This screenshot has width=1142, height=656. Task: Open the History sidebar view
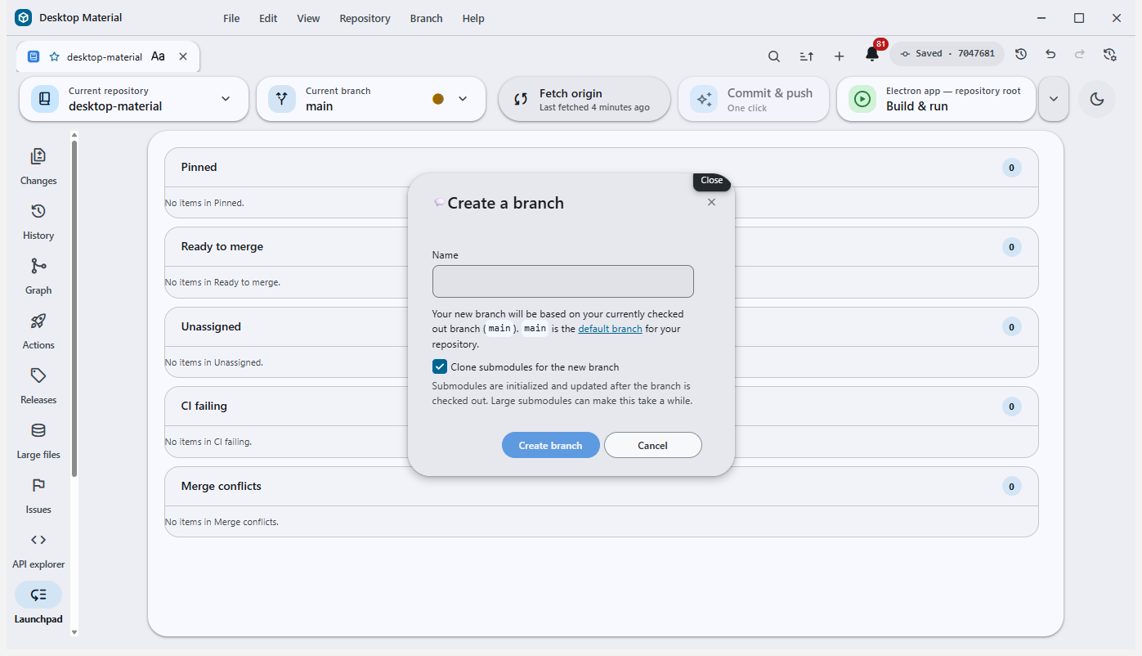click(x=38, y=221)
